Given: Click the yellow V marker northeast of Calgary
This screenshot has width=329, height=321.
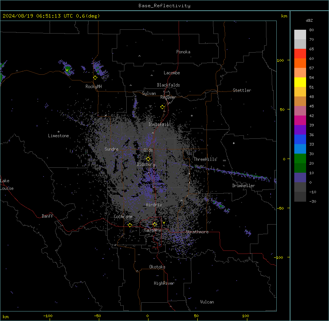Looking at the screenshot, I should click(x=164, y=223).
